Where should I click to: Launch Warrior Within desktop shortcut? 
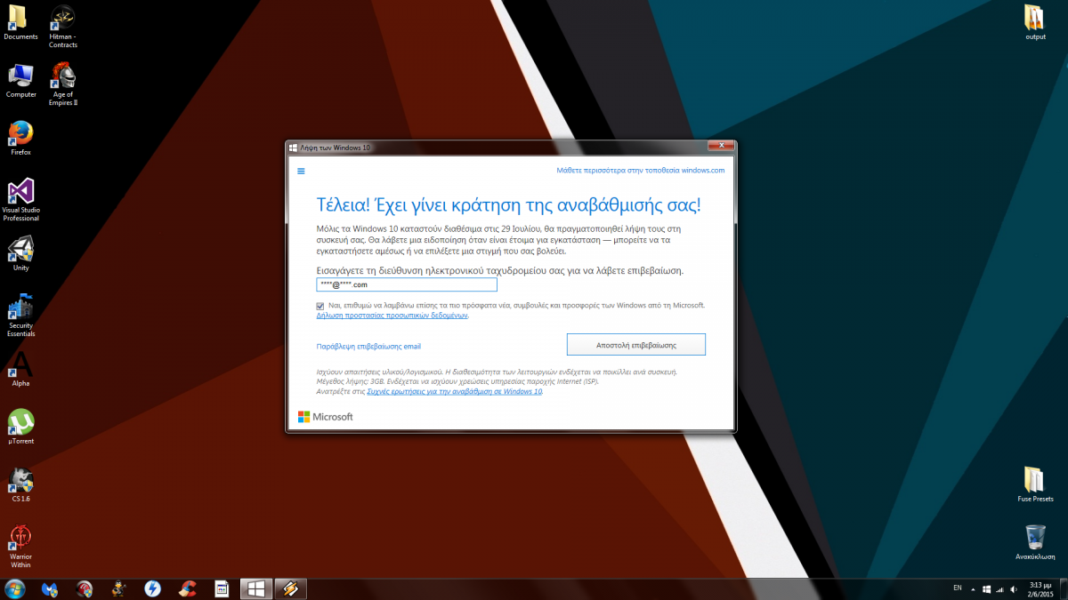pos(20,546)
